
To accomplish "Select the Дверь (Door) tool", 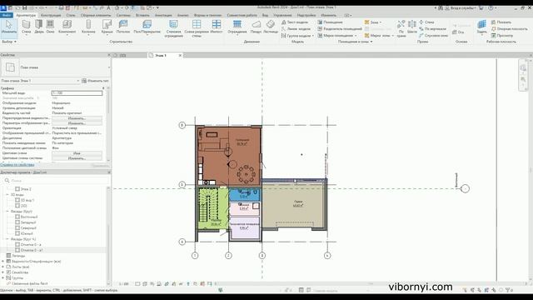I will pyautogui.click(x=39, y=27).
